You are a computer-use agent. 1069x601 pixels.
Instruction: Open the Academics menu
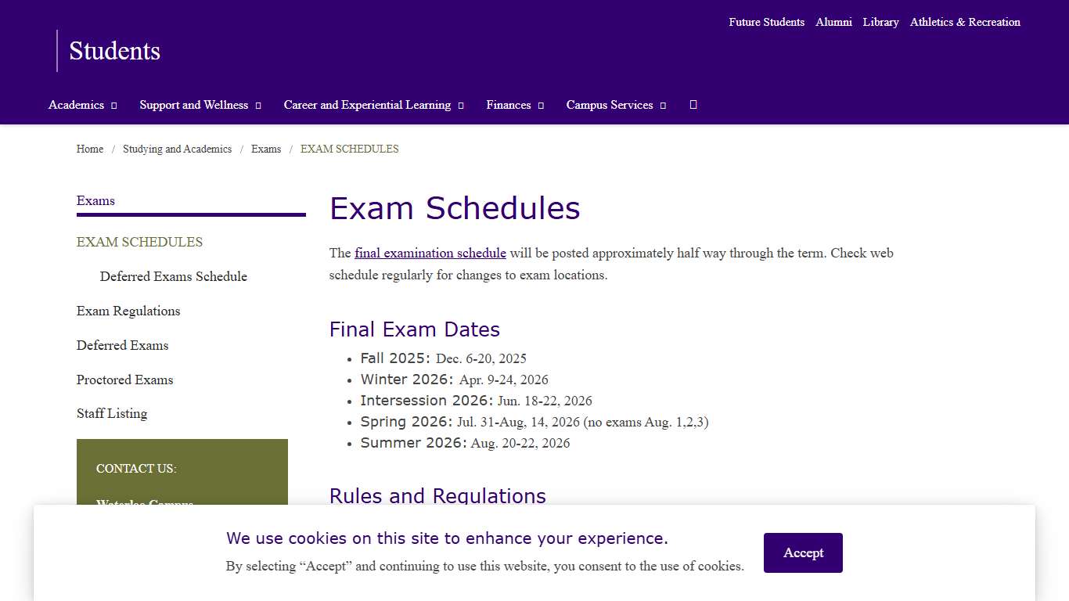[x=75, y=105]
